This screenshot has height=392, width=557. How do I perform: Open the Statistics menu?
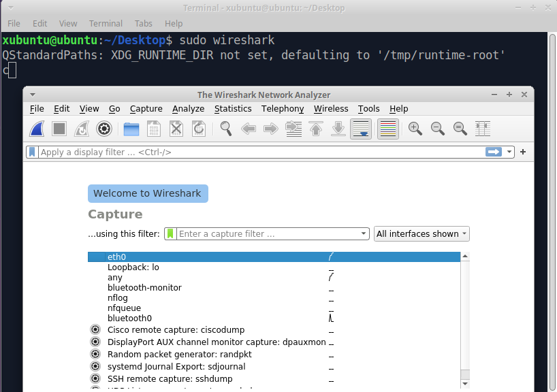tap(233, 109)
